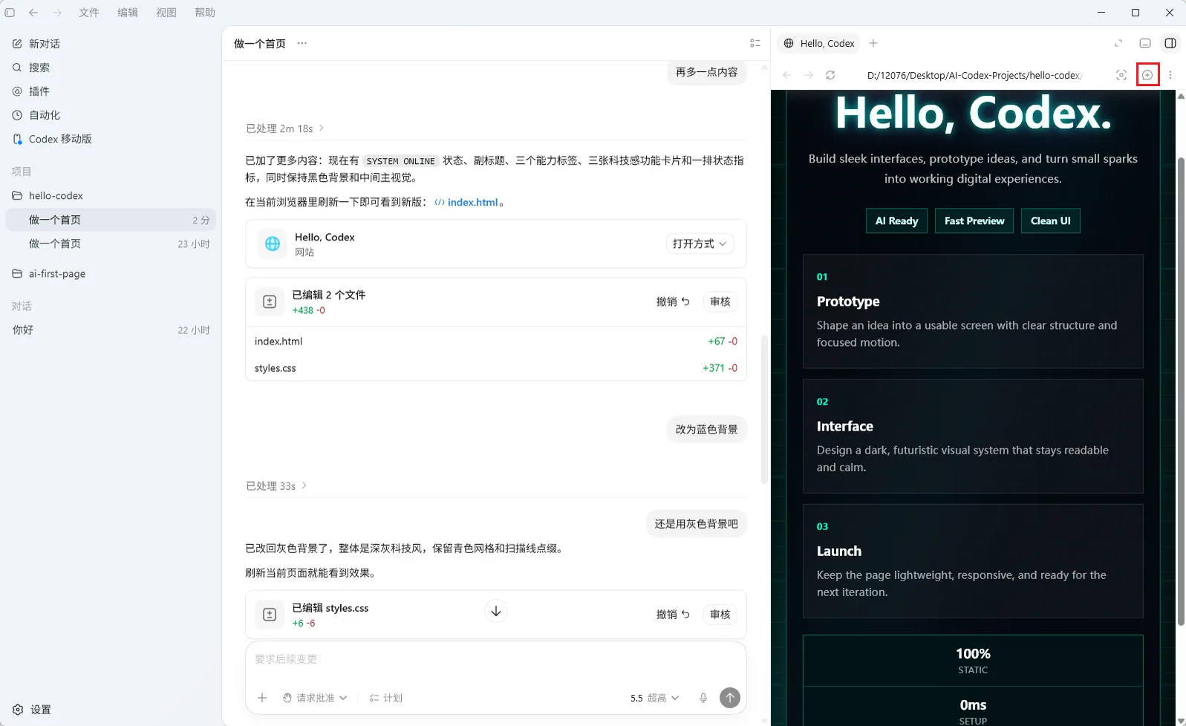Jump to bottom with the down arrow button
This screenshot has width=1186, height=726.
496,611
